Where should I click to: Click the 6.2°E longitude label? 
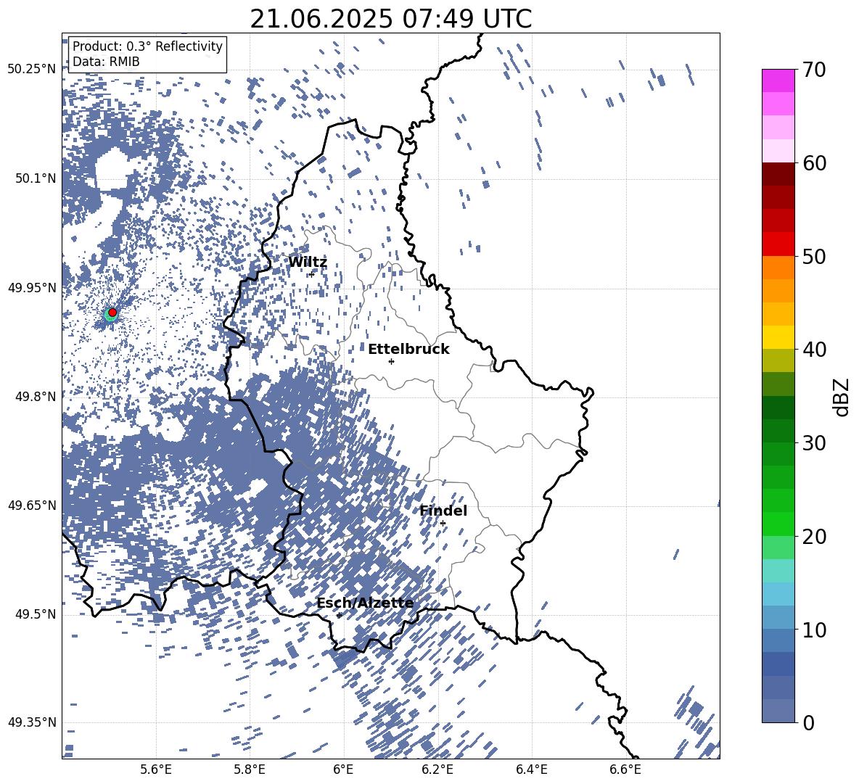(437, 769)
